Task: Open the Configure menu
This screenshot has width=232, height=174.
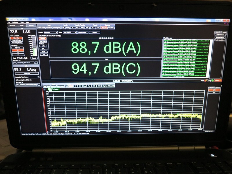Action: coord(14,22)
